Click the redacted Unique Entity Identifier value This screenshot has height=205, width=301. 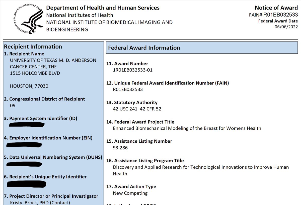[27, 184]
